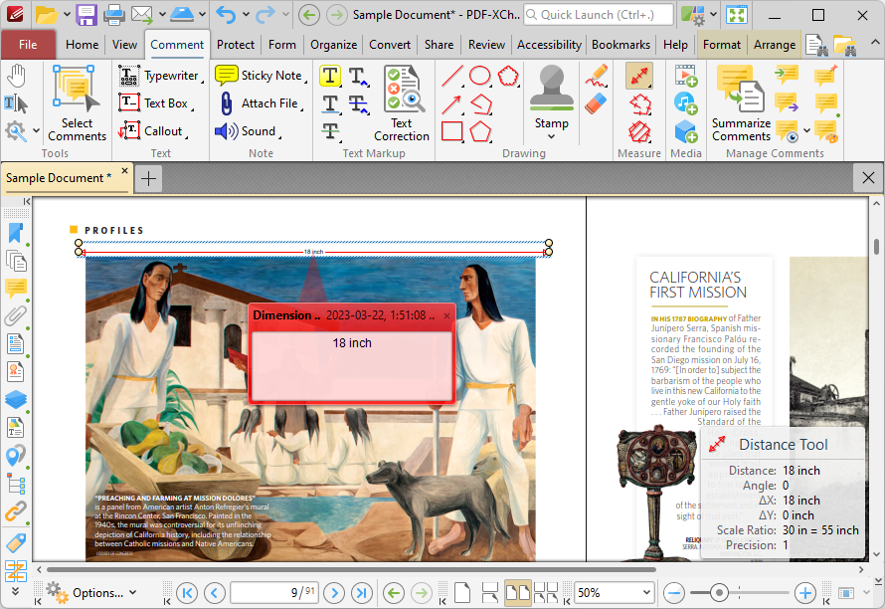Select the Arrow drawing tool
The image size is (885, 609).
click(452, 103)
